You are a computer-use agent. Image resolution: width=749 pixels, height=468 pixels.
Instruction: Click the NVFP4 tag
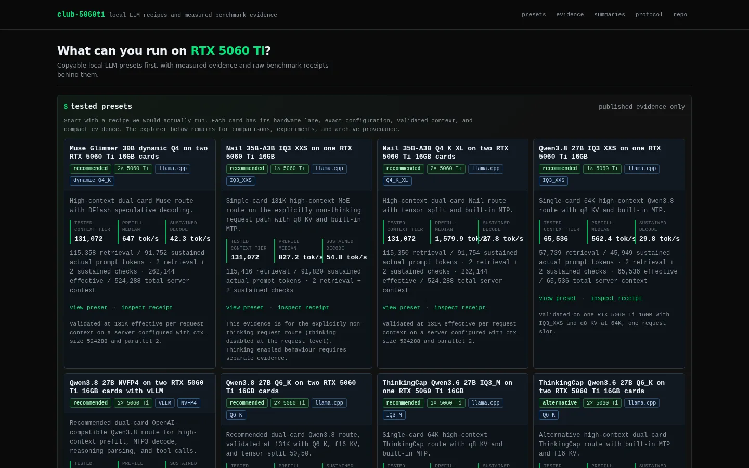[x=189, y=403]
